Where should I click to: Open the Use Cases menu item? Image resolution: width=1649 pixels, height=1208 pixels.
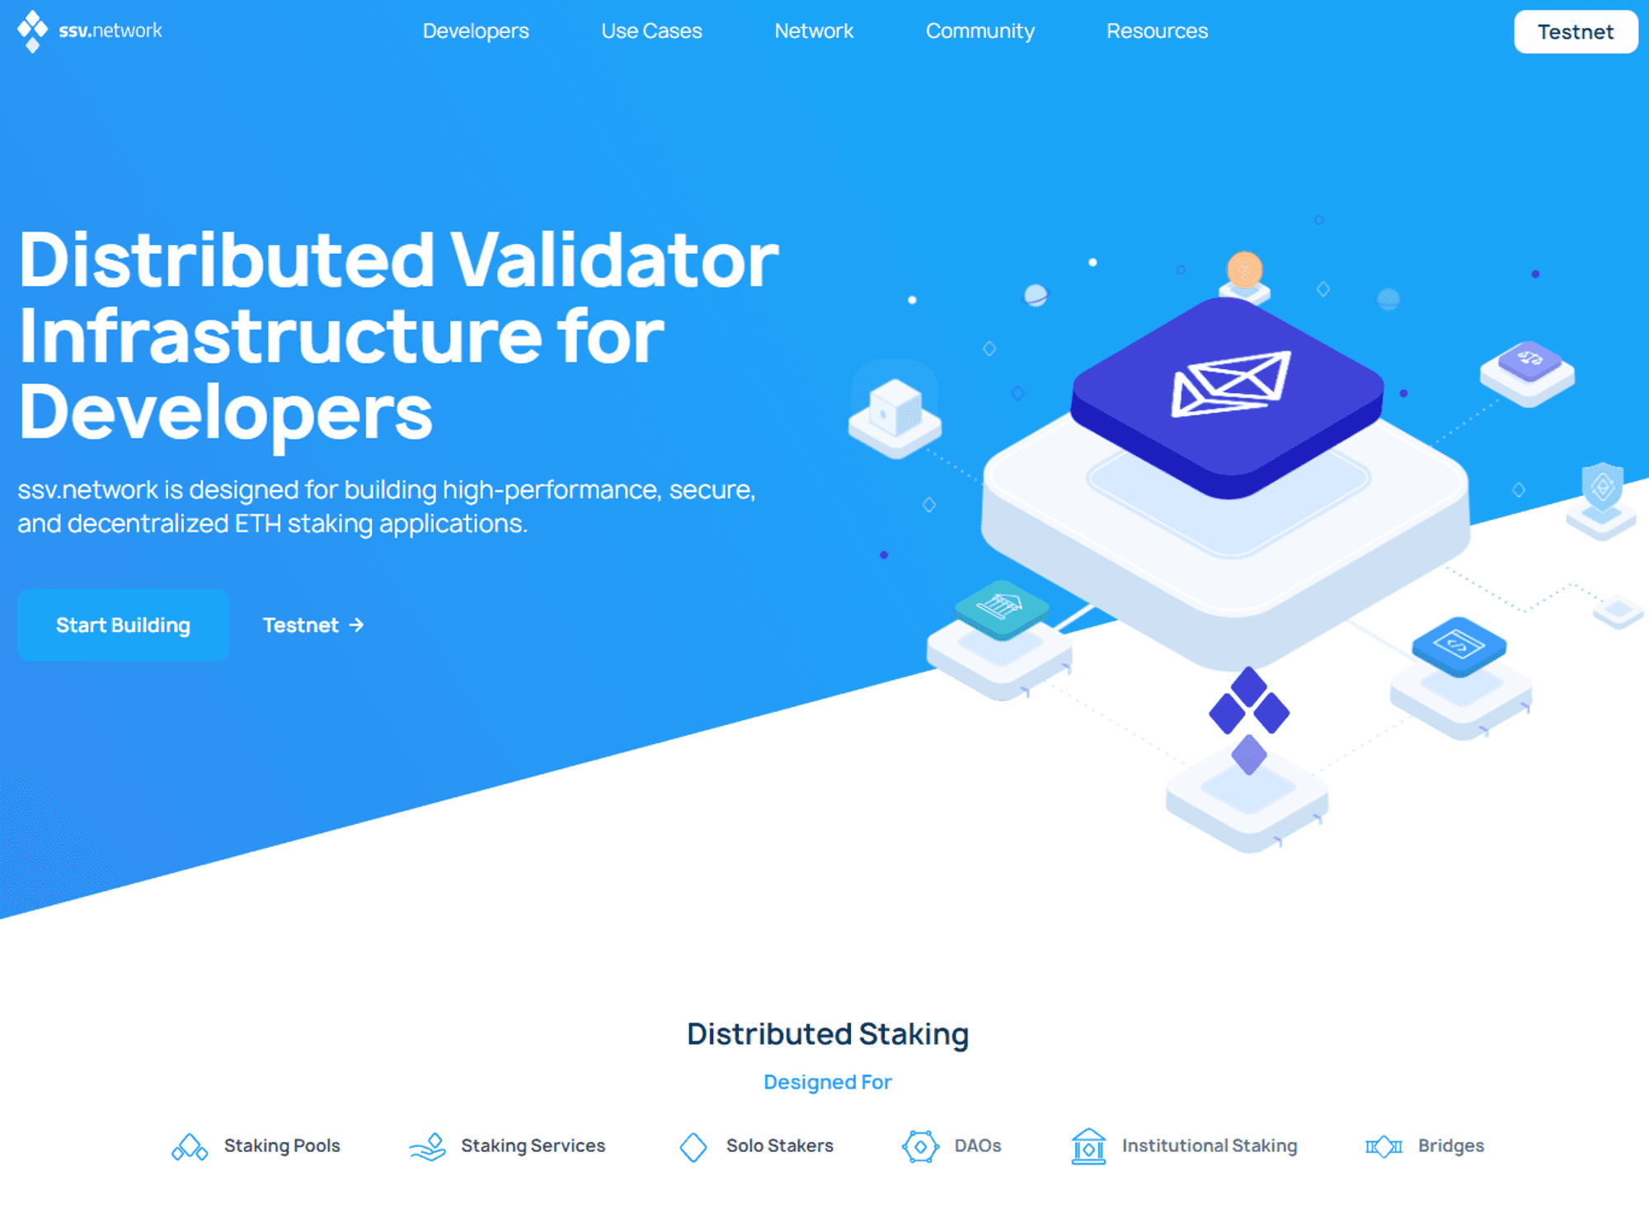(651, 32)
